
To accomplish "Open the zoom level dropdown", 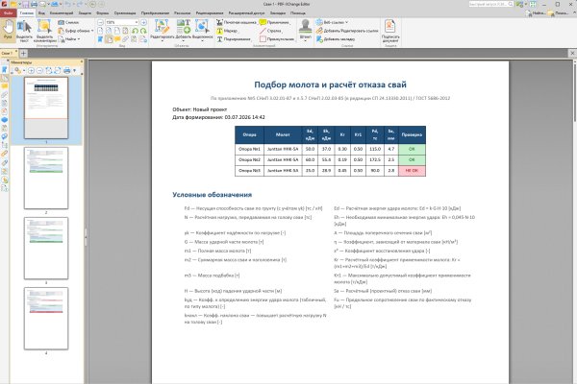I will coord(137,22).
